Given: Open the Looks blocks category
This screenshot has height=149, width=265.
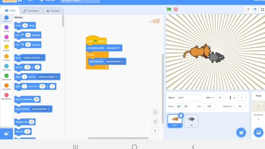Looking at the screenshot, I should click(7, 29).
